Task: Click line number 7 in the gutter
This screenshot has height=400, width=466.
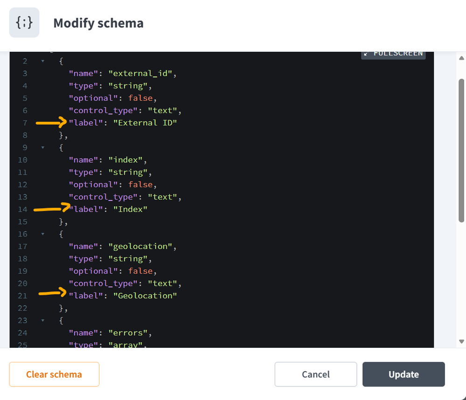Action: [25, 123]
